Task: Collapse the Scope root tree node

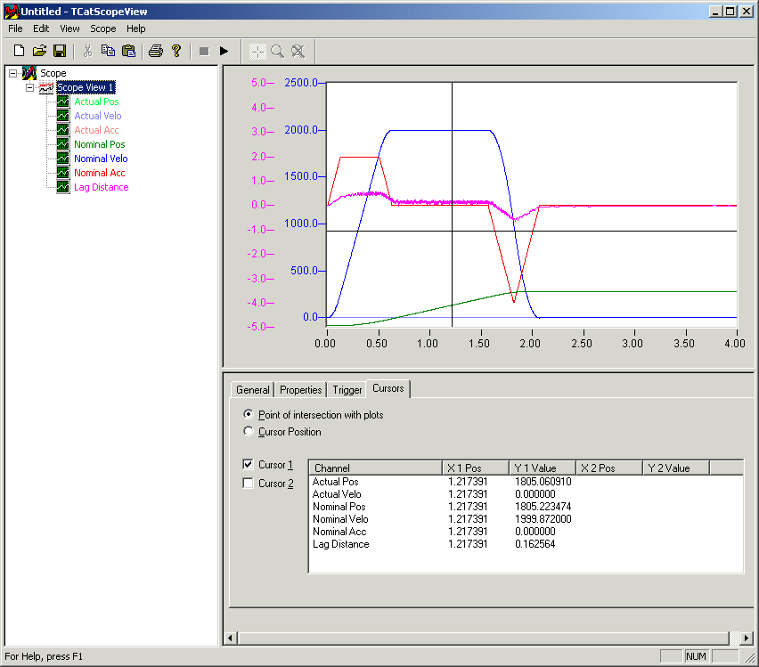Action: point(13,73)
